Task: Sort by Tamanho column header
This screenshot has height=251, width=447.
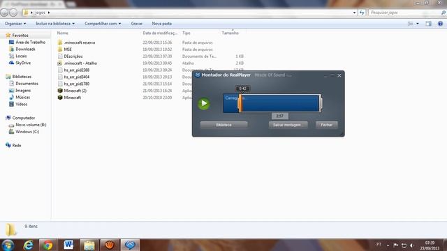Action: coord(230,33)
